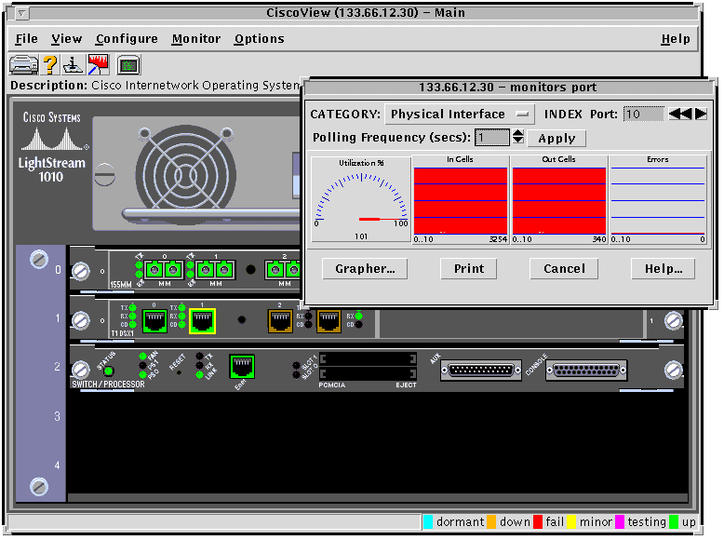
Task: Click the magenta testing legend swatch
Action: pos(620,522)
